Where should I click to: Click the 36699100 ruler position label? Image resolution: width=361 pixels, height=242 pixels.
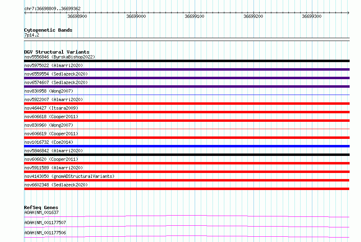point(195,16)
